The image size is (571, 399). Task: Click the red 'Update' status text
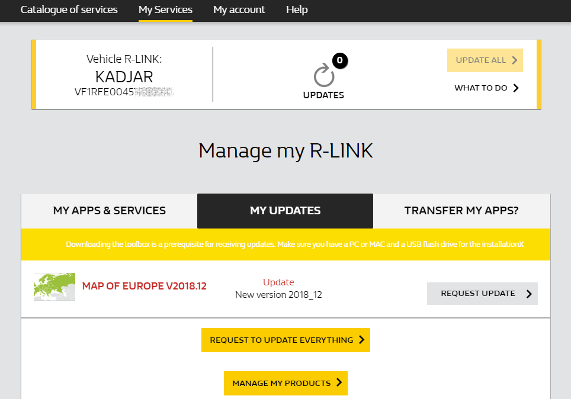point(278,282)
